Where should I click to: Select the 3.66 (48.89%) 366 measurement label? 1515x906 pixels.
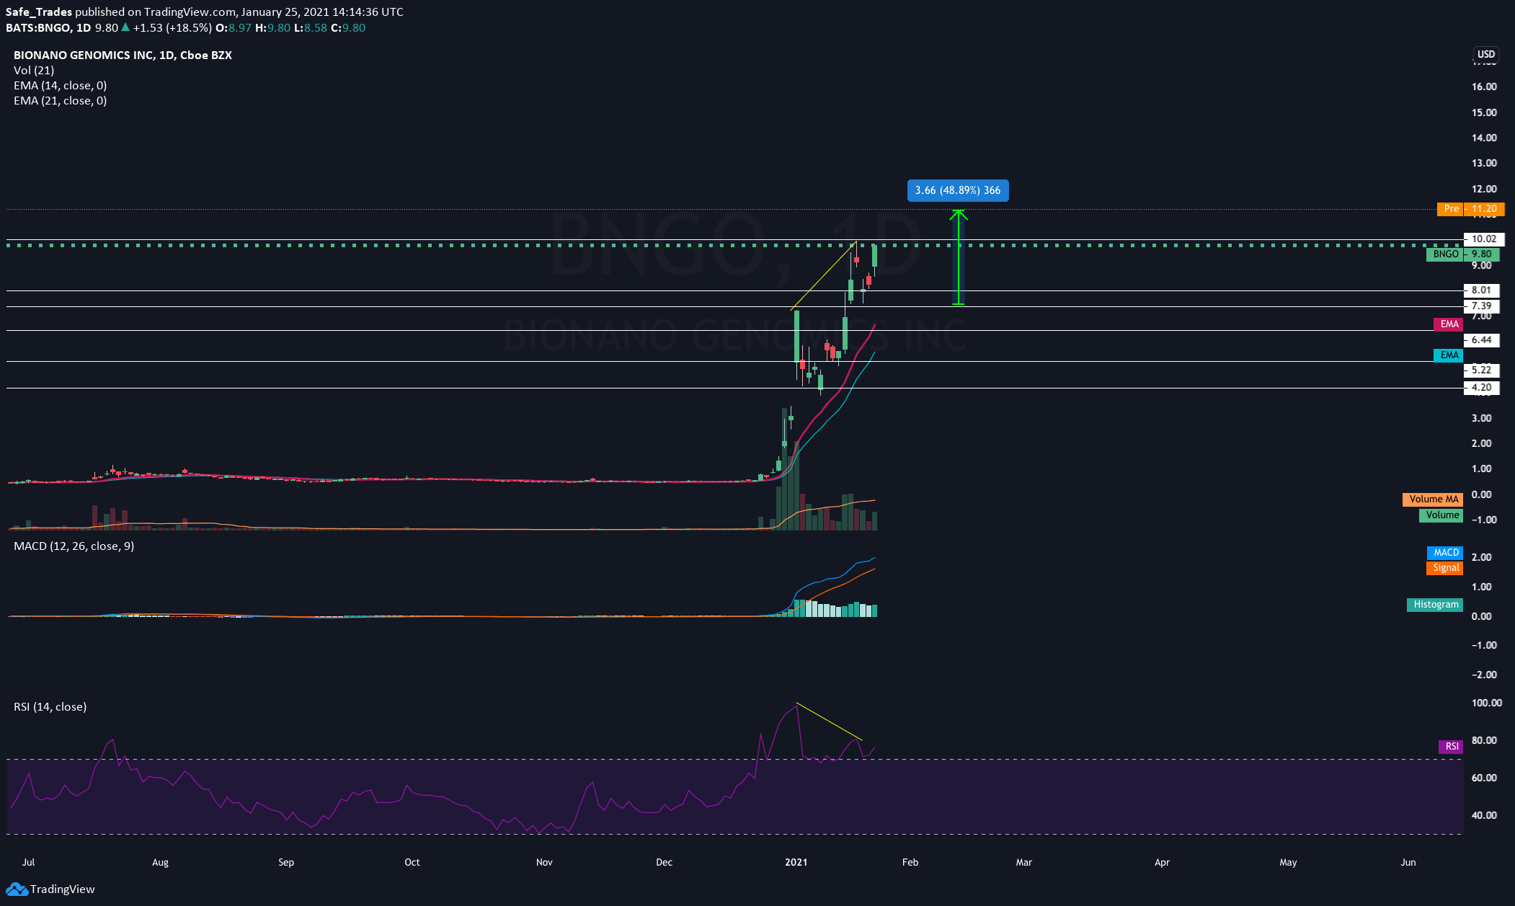coord(958,190)
